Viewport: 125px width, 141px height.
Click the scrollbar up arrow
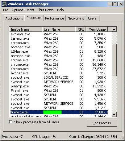tap(114, 29)
